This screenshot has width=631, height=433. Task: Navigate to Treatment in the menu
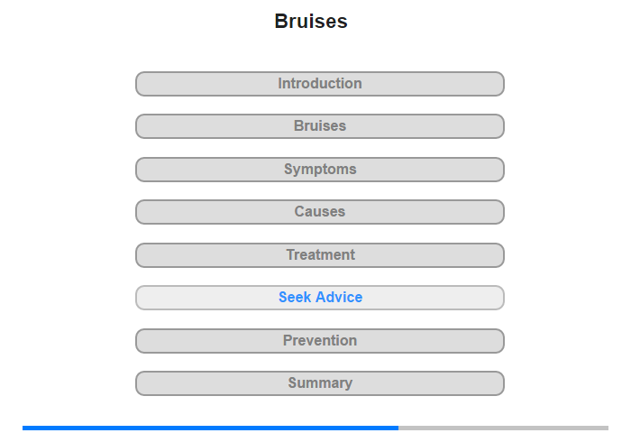point(320,255)
